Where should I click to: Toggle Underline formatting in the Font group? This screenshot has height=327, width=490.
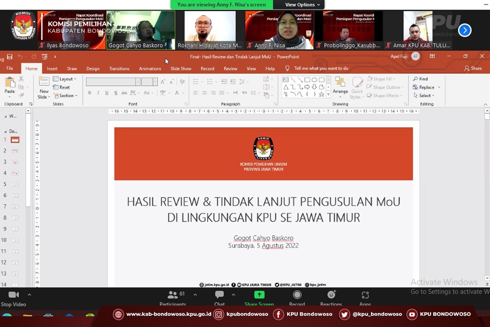click(x=107, y=93)
